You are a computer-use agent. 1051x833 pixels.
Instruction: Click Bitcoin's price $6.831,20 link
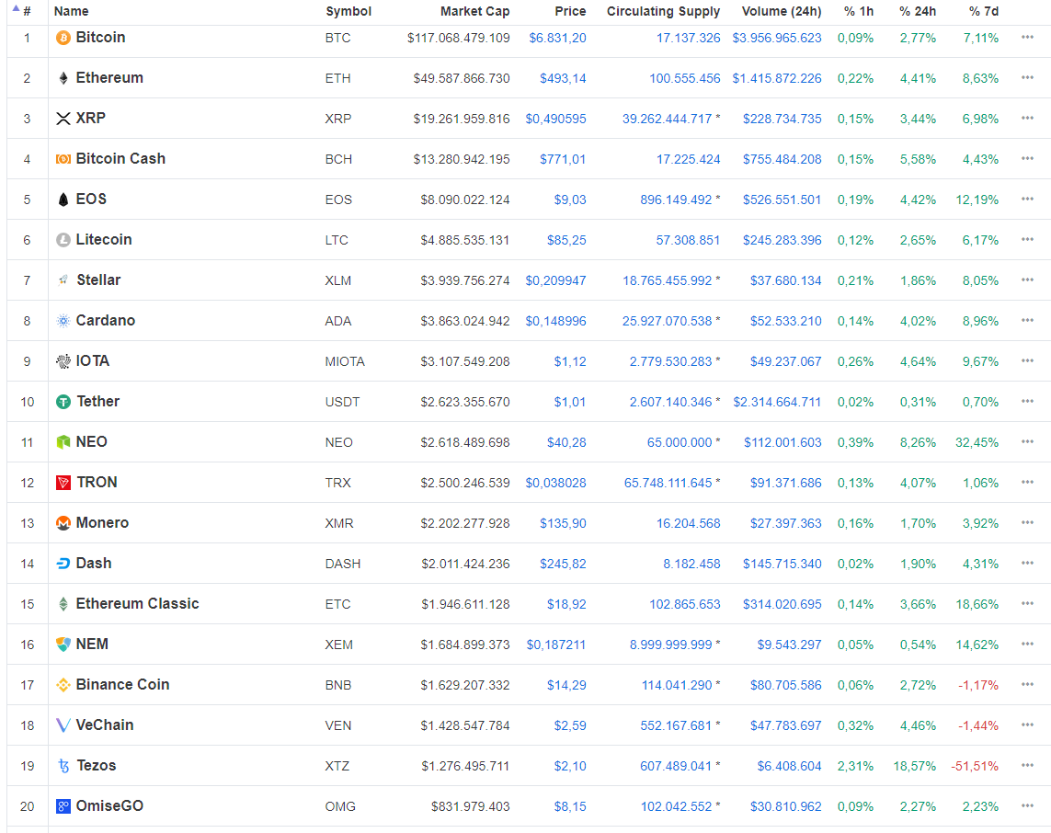[x=557, y=39]
